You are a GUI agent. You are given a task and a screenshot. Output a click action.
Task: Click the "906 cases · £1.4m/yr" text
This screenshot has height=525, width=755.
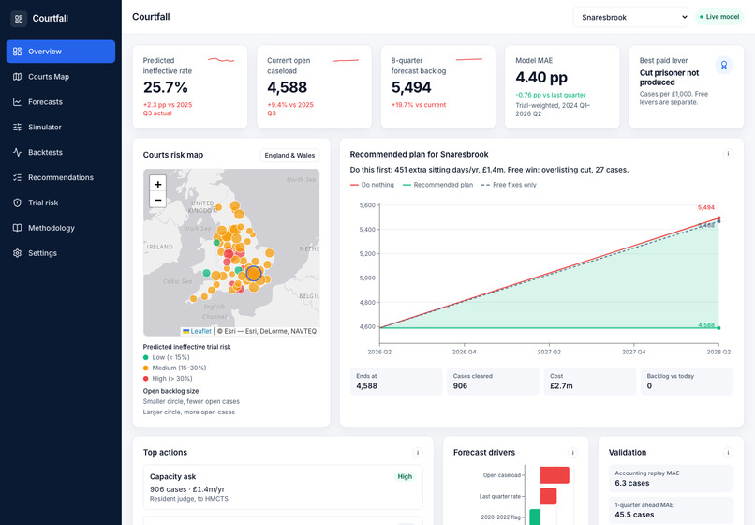point(187,488)
